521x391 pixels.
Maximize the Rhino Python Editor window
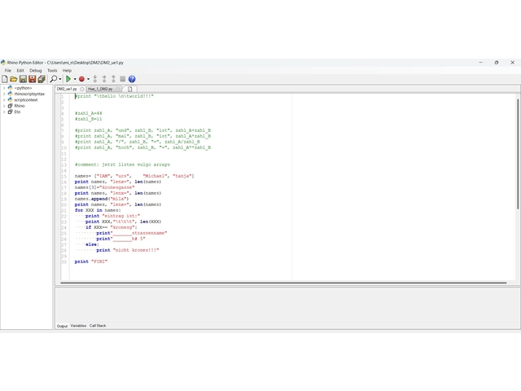[x=497, y=63]
